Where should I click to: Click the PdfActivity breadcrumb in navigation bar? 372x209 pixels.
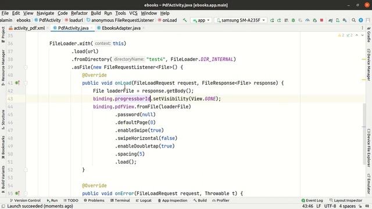(48, 20)
